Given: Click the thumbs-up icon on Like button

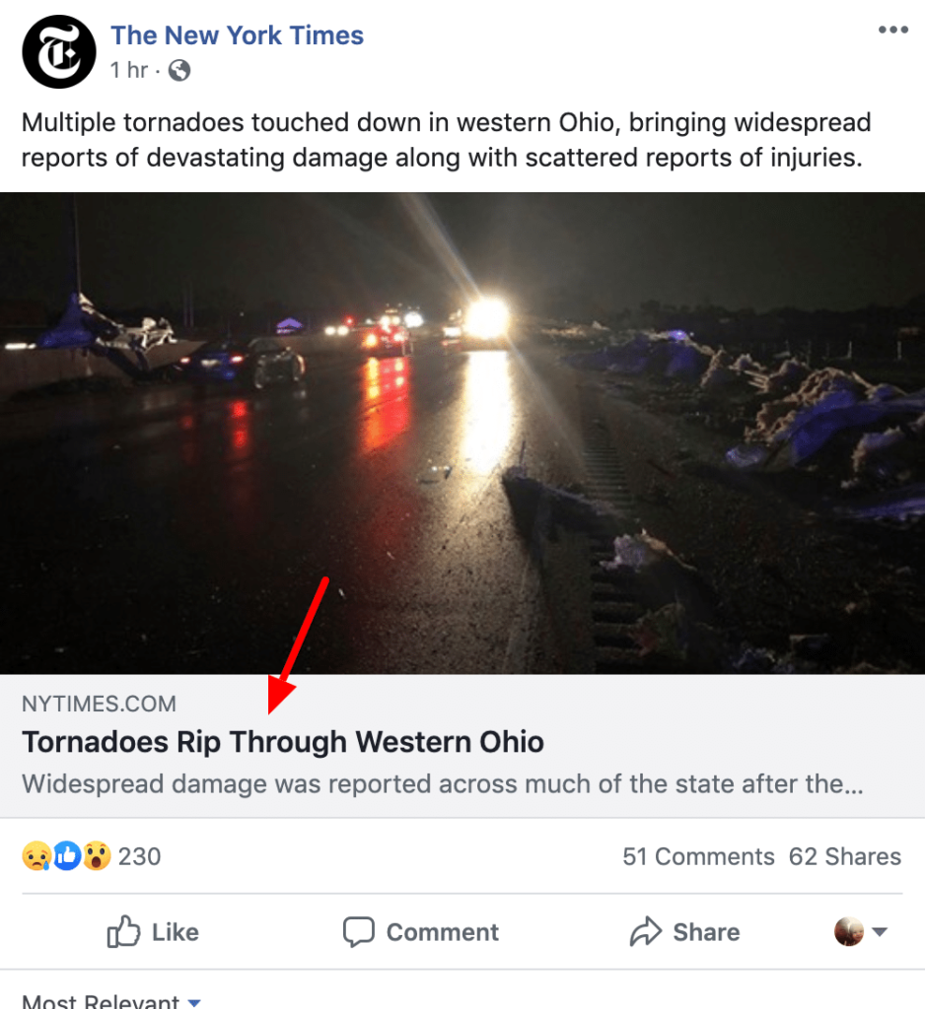Looking at the screenshot, I should [123, 932].
